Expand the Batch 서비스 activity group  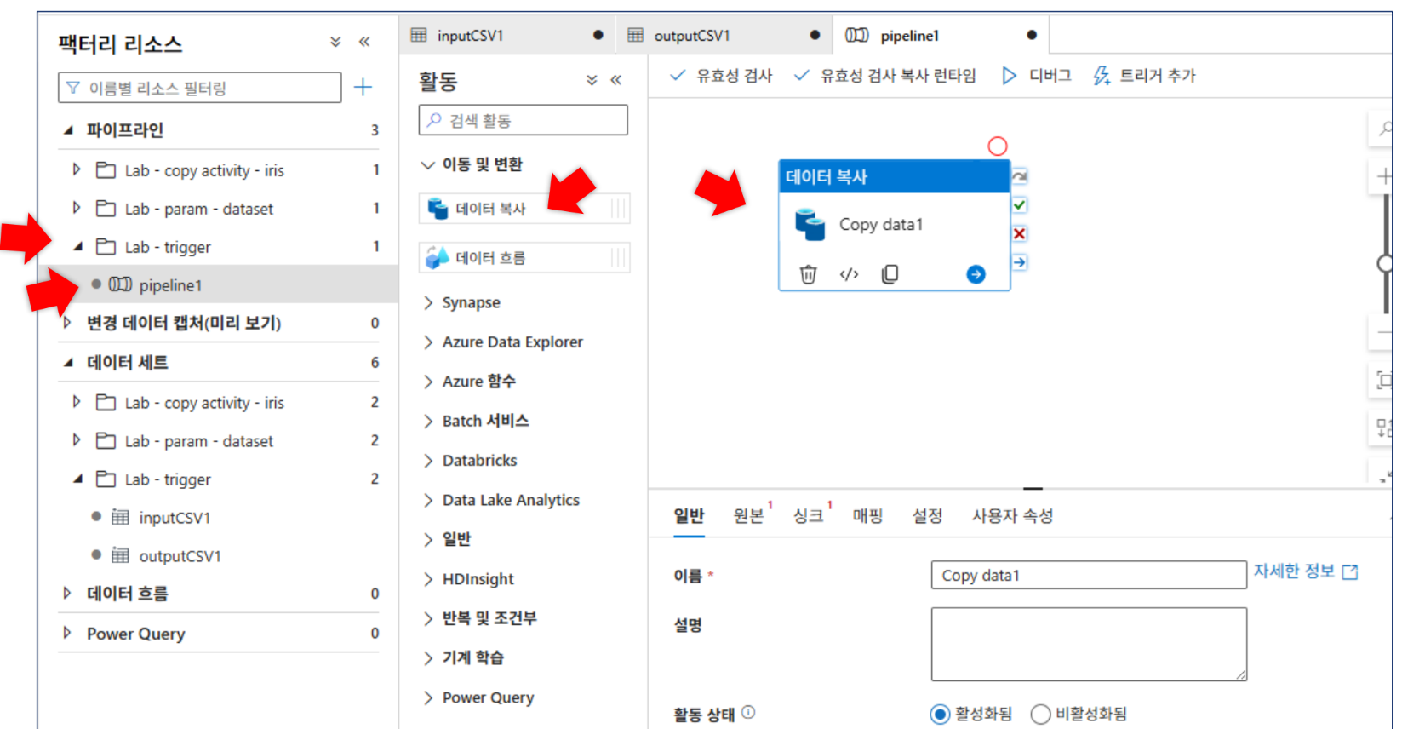428,421
